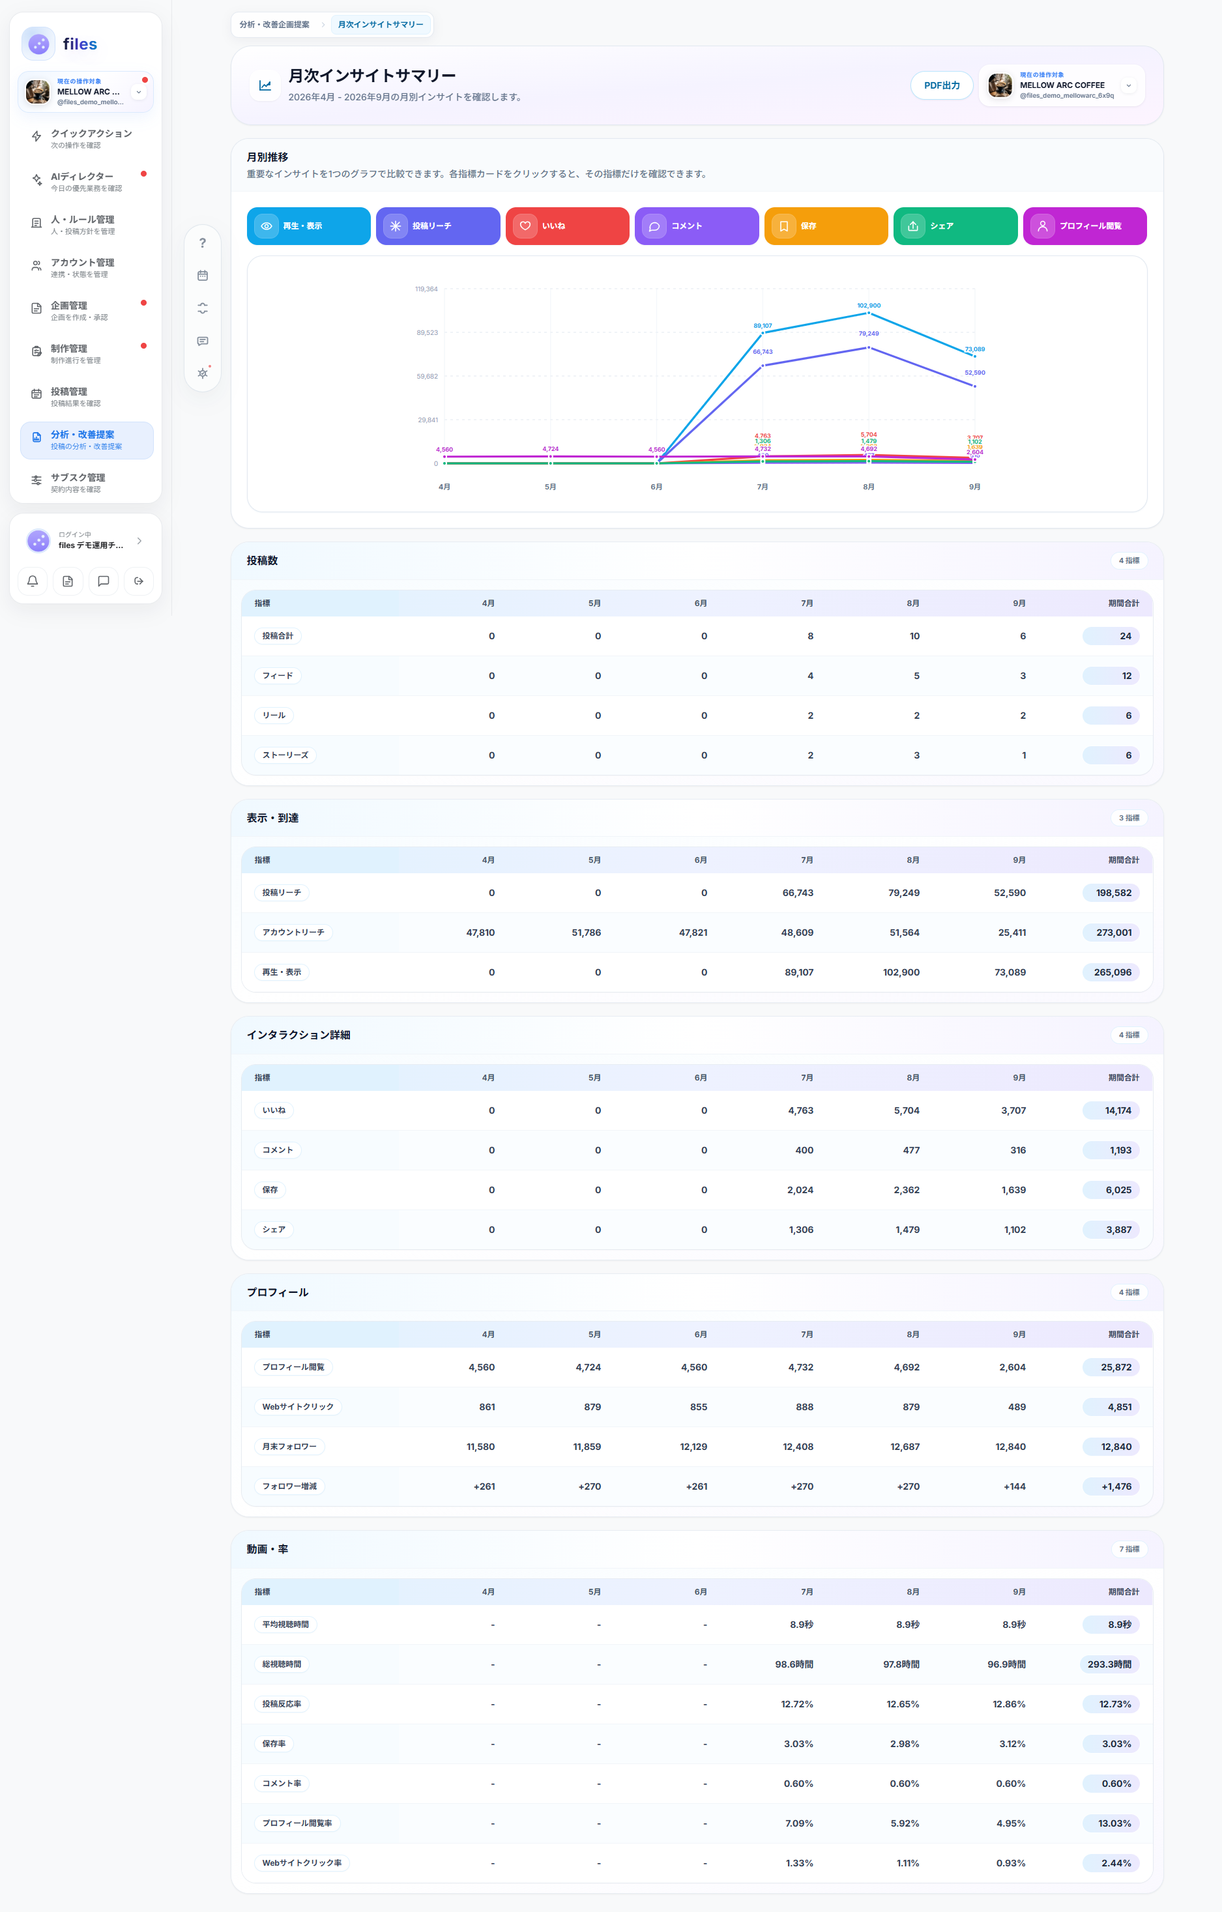Screen dimensions: 1222x1912
Task: Click the 273,001 period total cell
Action: (1111, 933)
